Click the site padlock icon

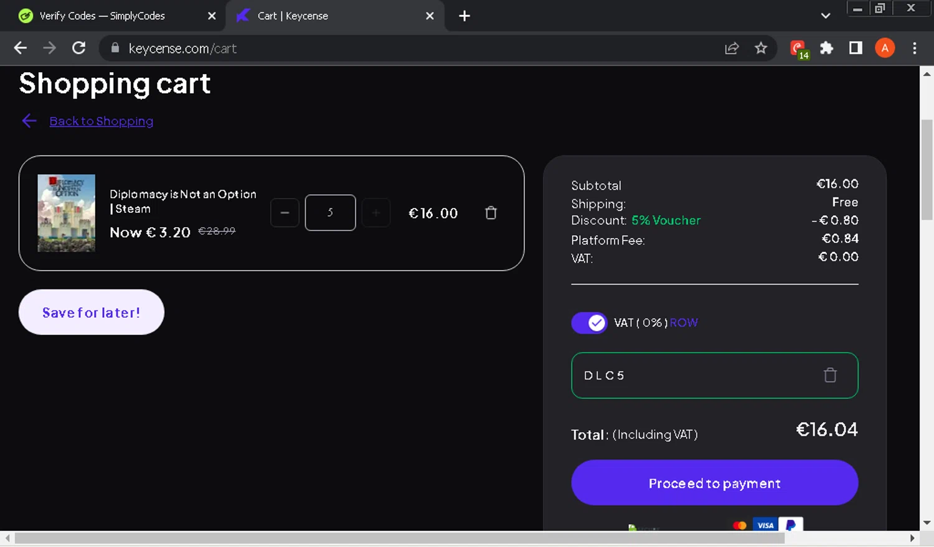pyautogui.click(x=115, y=48)
